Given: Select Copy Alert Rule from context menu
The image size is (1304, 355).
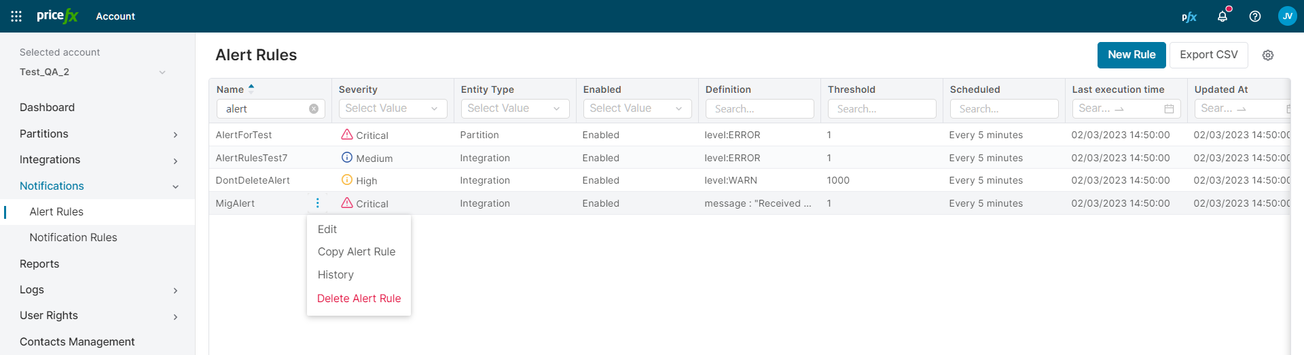Looking at the screenshot, I should [357, 252].
